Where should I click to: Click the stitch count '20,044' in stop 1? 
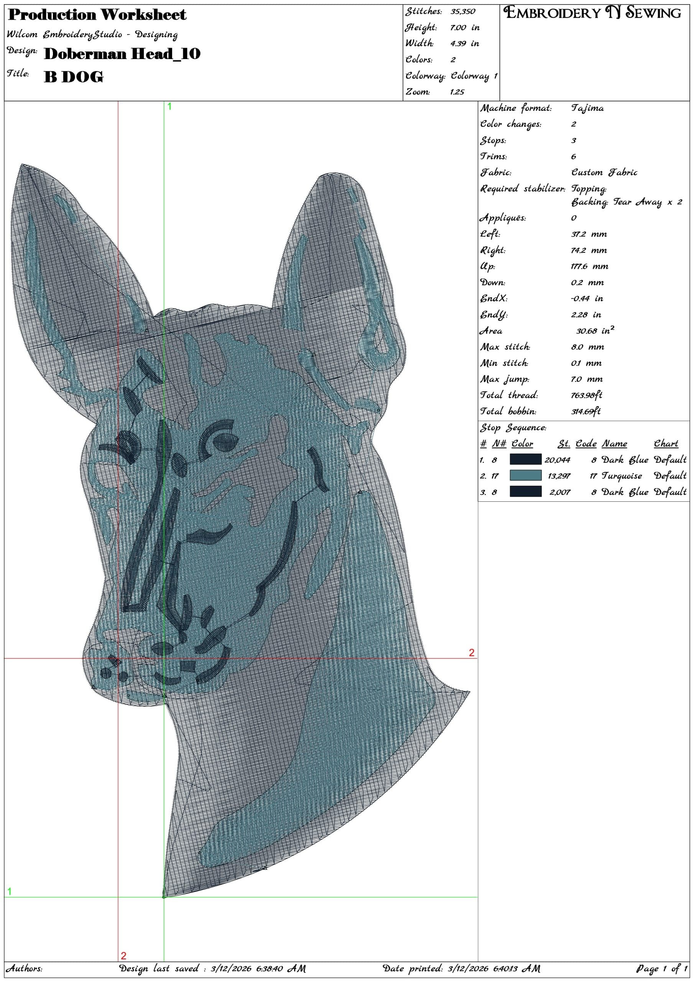point(557,460)
